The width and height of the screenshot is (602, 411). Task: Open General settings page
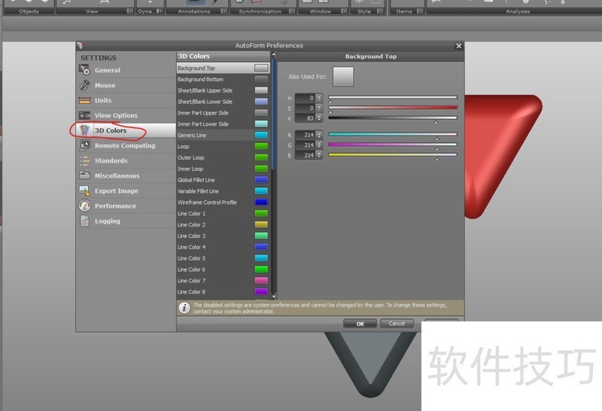pos(126,70)
